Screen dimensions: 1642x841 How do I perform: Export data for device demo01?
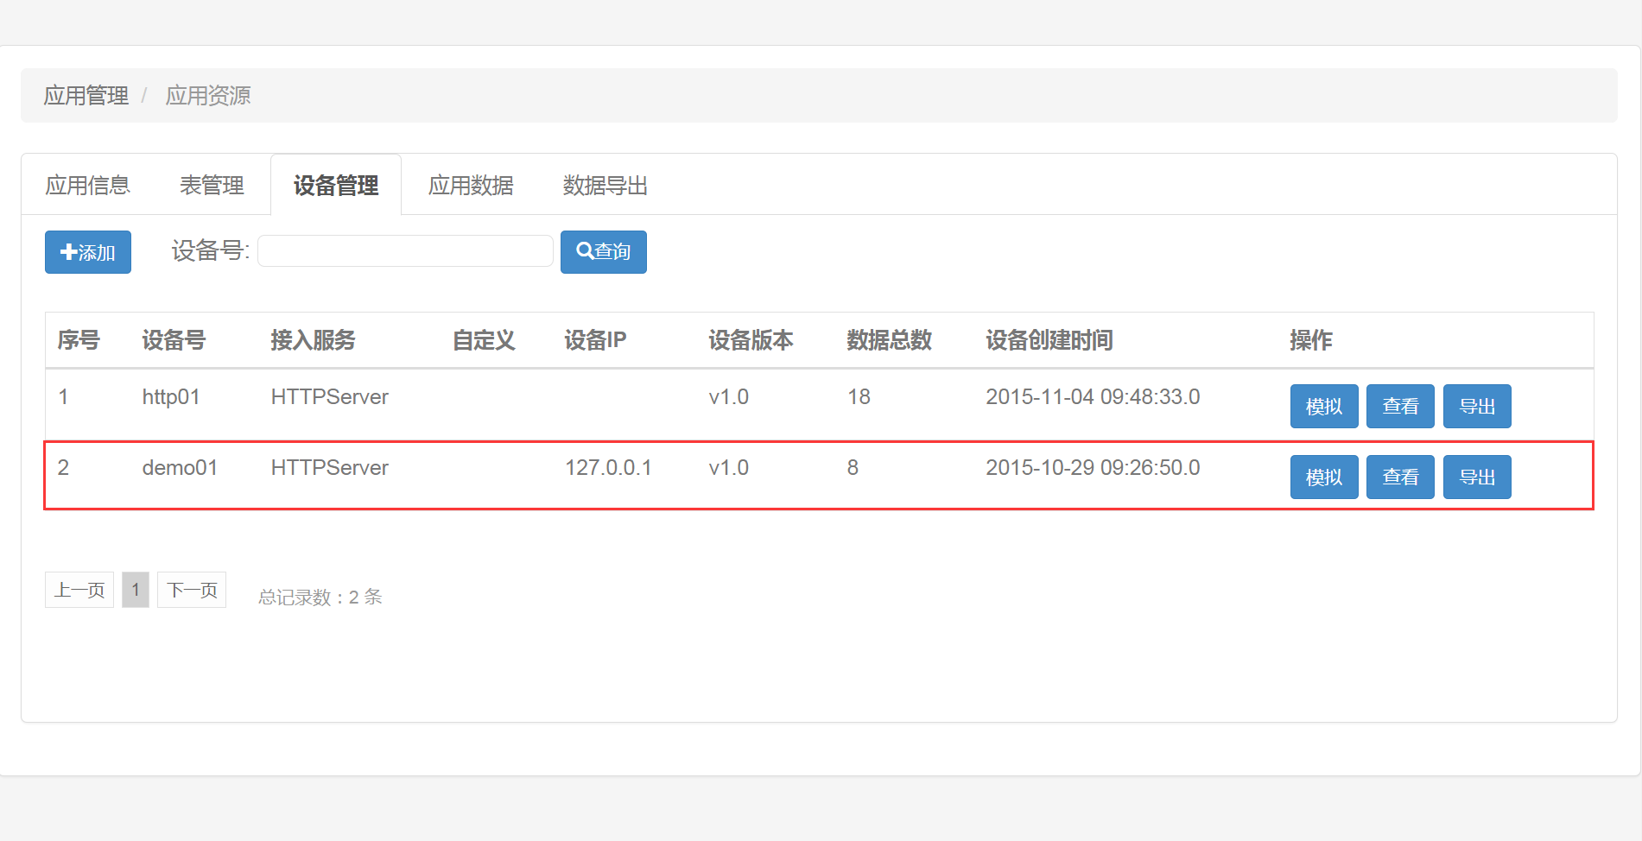(1477, 477)
